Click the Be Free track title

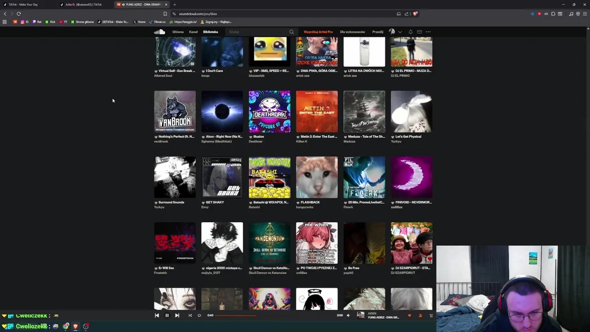click(x=354, y=268)
